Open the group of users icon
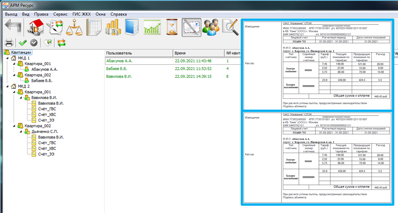This screenshot has height=213, width=398. pyautogui.click(x=210, y=27)
